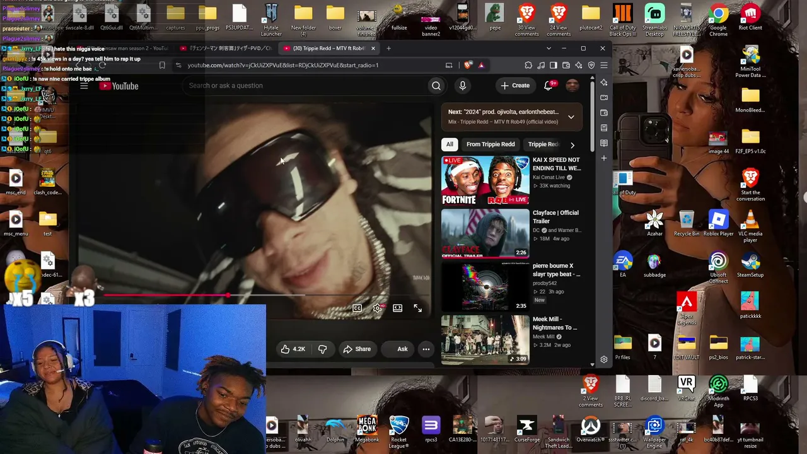The height and width of the screenshot is (454, 807).
Task: Open the Kai Cenat Live channel link
Action: click(x=547, y=178)
